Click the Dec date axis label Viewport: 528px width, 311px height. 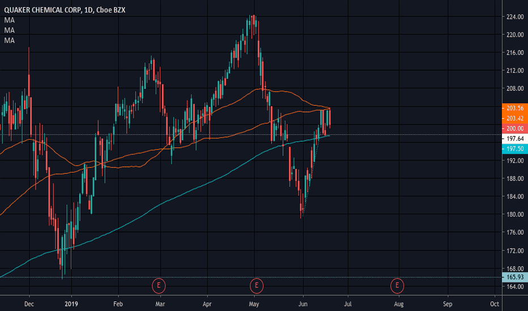[x=29, y=304]
